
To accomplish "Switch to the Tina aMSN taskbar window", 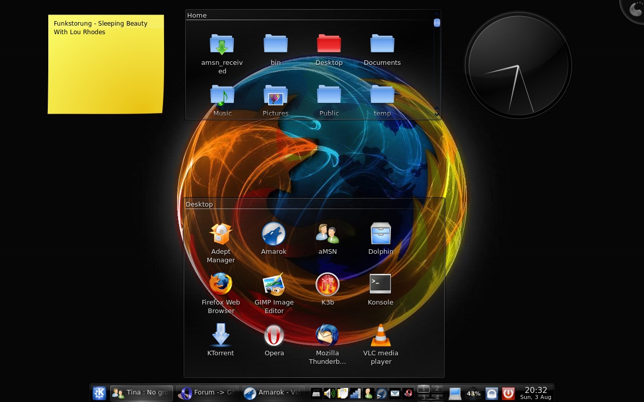I will coord(141,393).
